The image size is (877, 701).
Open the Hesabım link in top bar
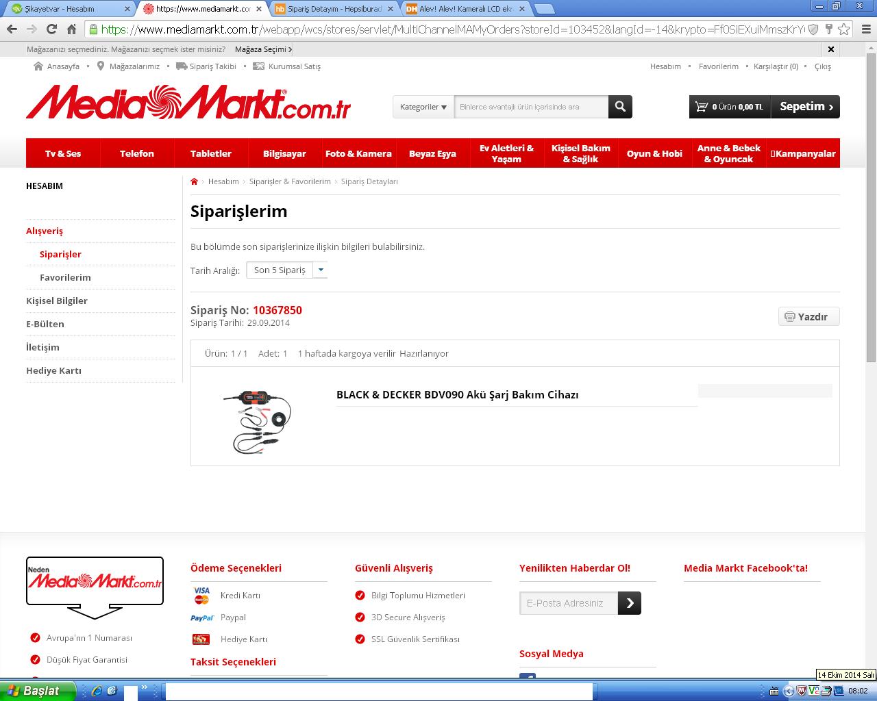coord(665,66)
